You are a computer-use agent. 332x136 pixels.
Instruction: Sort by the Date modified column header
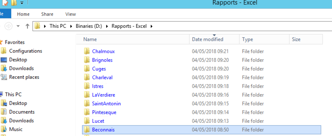tap(207, 39)
